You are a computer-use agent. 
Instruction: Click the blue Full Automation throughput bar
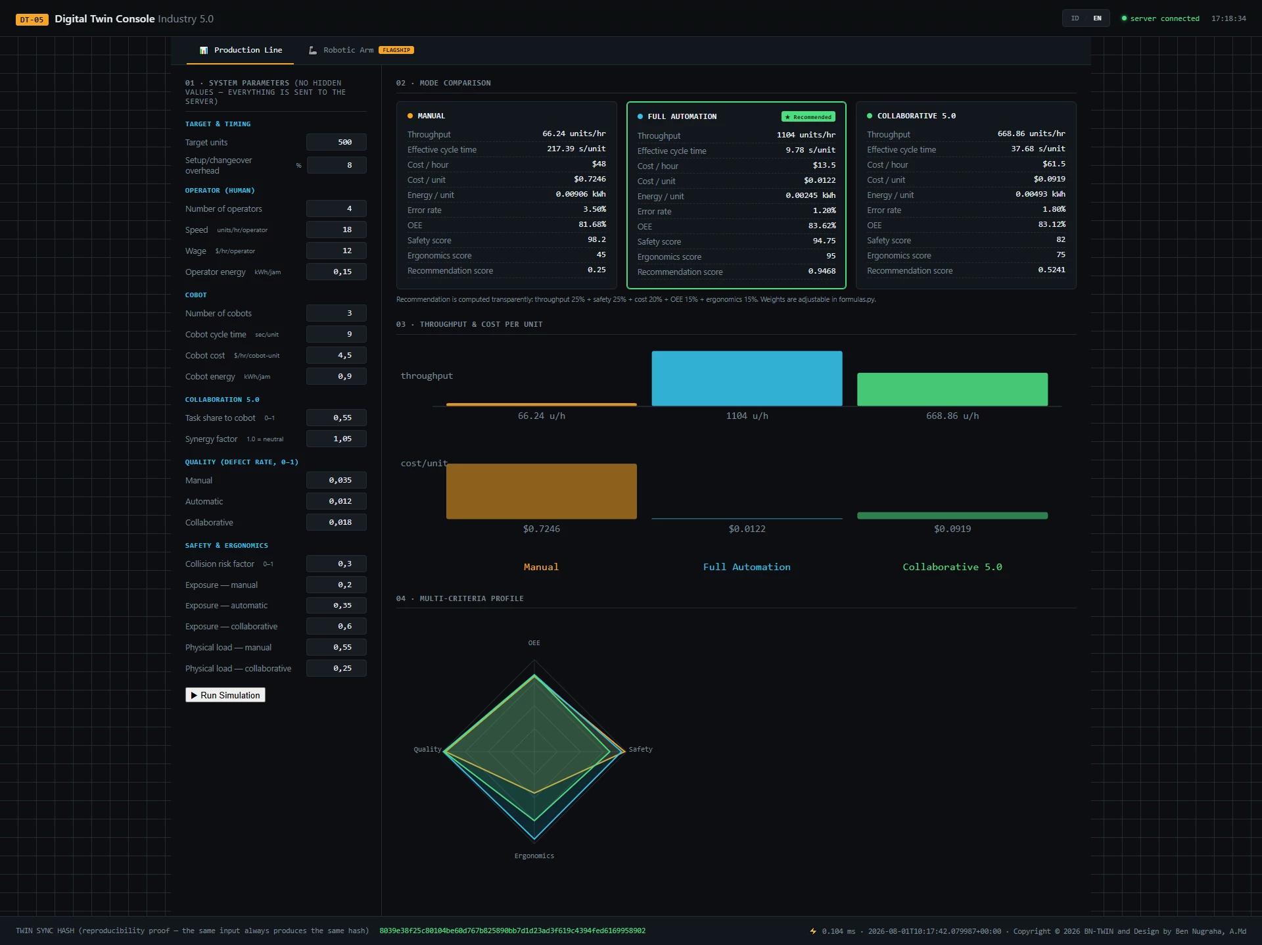pos(747,378)
